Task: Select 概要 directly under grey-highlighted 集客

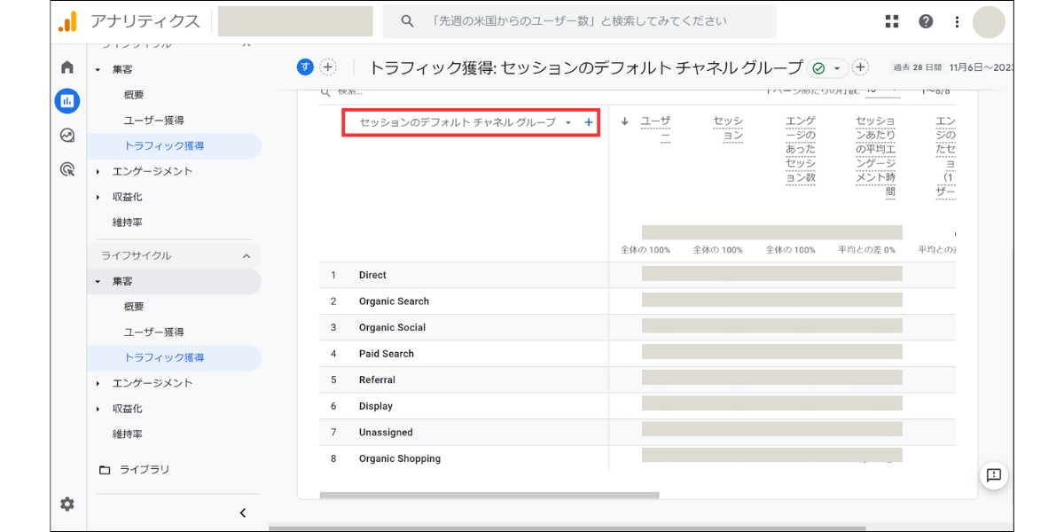Action: click(134, 307)
